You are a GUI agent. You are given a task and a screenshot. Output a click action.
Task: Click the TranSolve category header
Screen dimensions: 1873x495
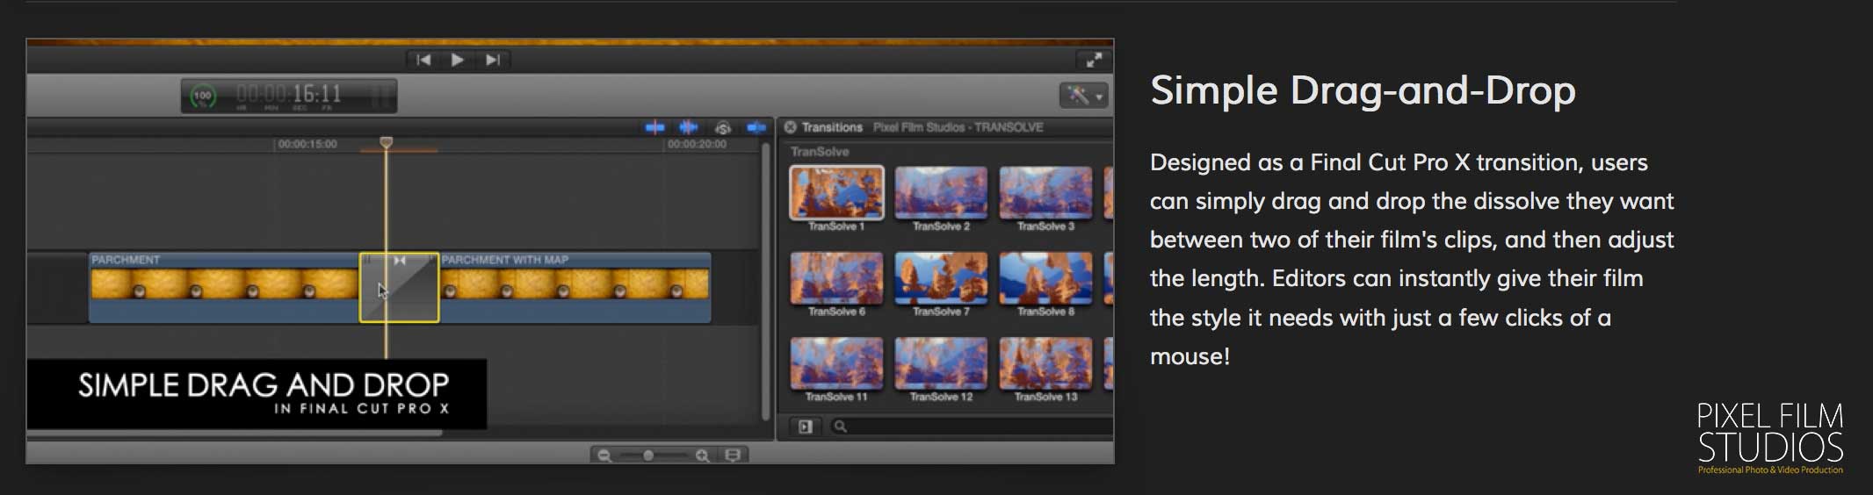(820, 152)
